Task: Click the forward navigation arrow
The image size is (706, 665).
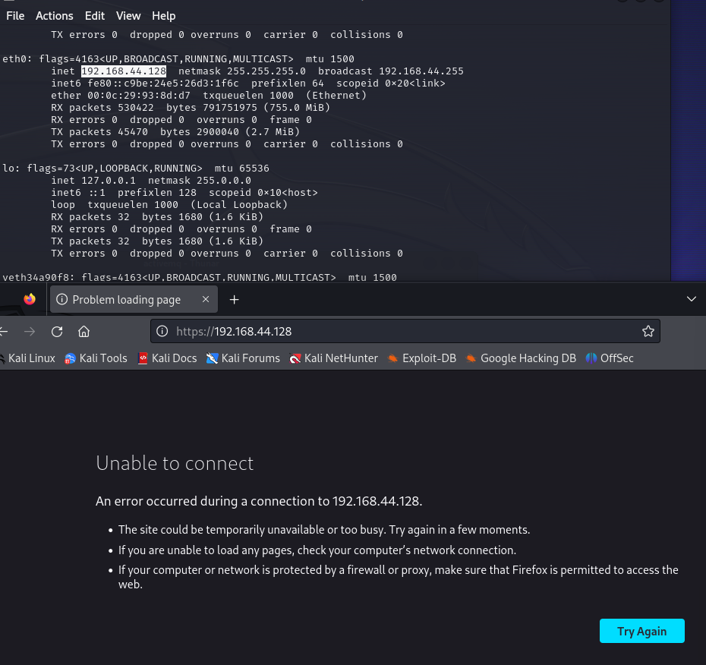Action: 30,331
